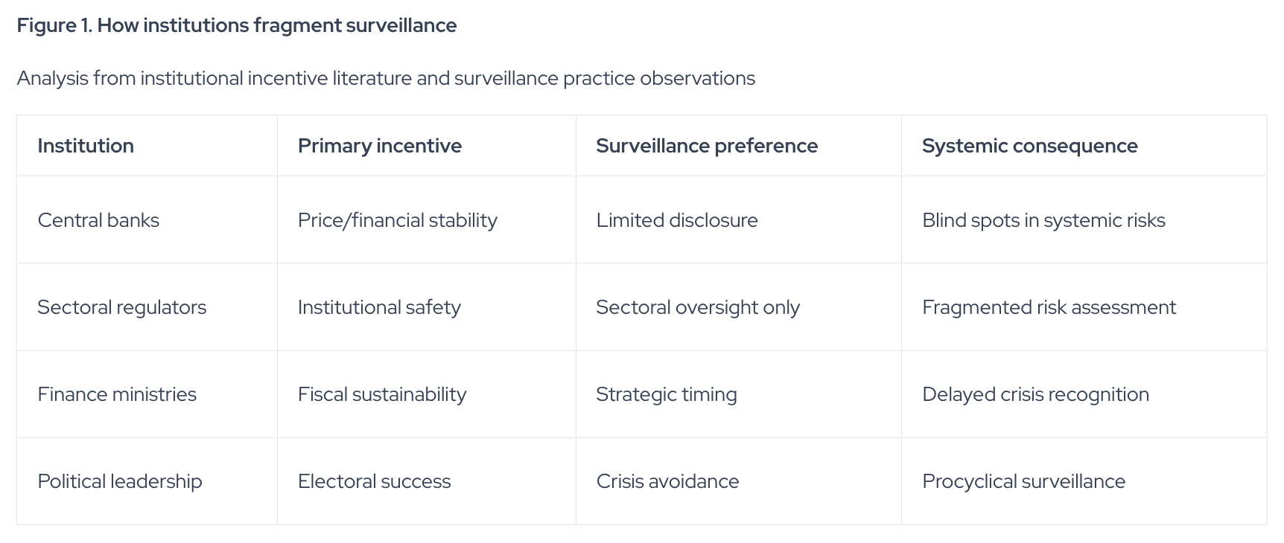1284x543 pixels.
Task: Click the Price/financial stability cell
Action: 426,219
